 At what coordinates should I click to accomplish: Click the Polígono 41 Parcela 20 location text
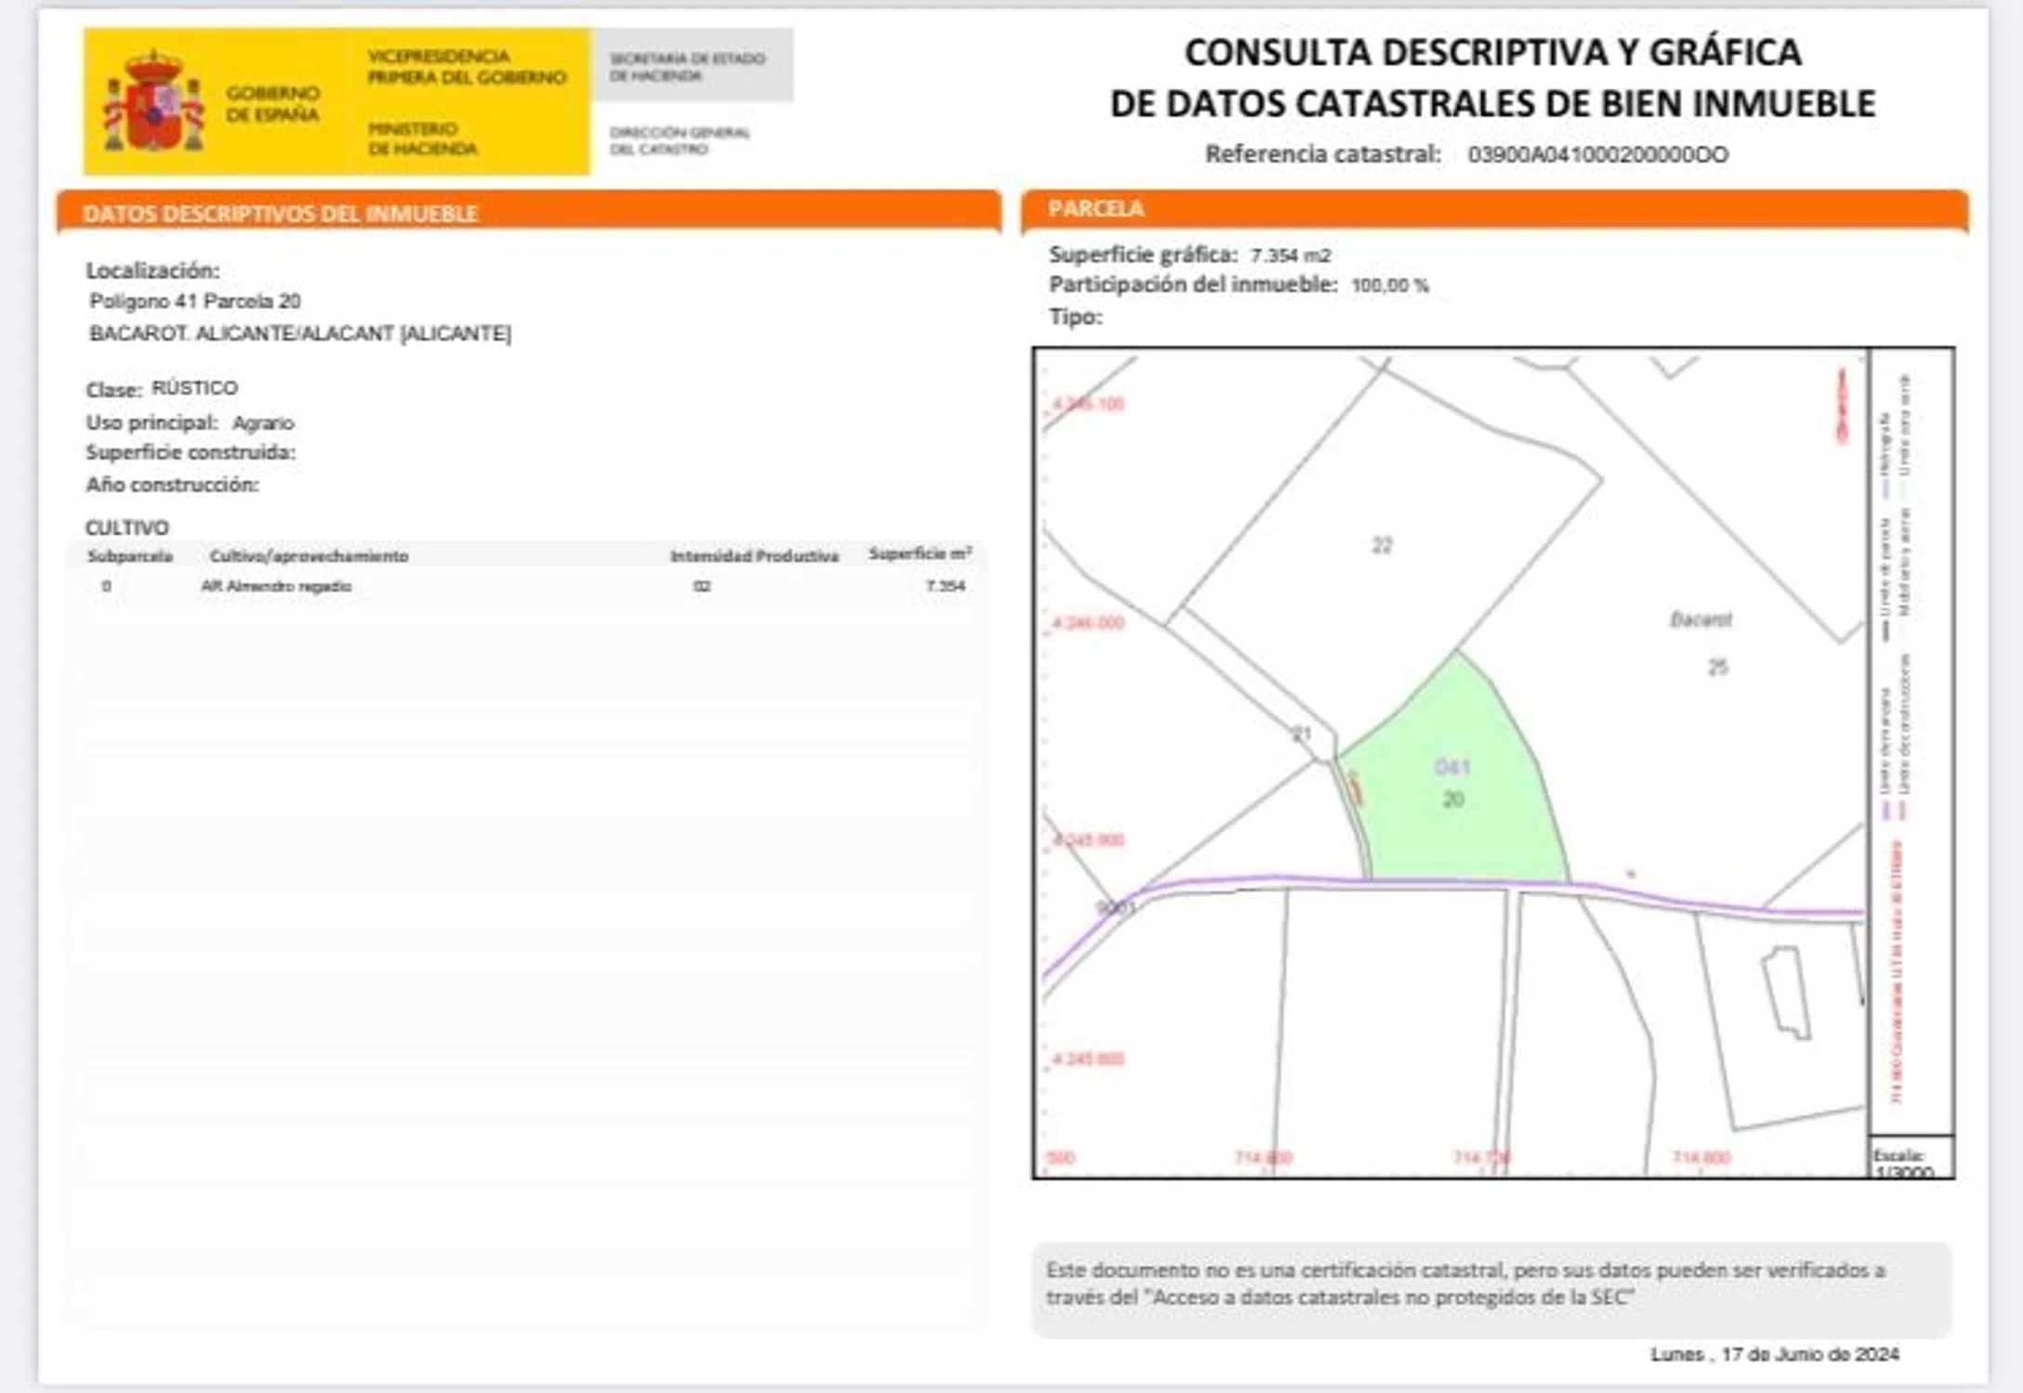(x=195, y=302)
